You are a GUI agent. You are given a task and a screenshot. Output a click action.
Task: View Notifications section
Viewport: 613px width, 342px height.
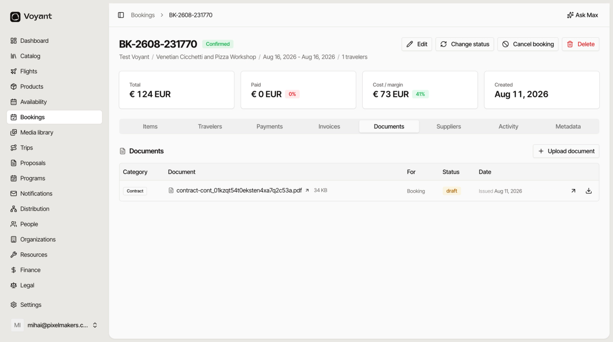[x=54, y=194]
